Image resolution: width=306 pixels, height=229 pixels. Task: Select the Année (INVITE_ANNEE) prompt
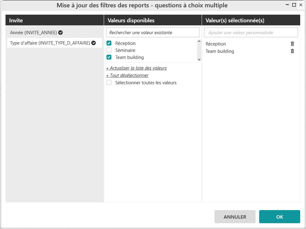[x=33, y=32]
